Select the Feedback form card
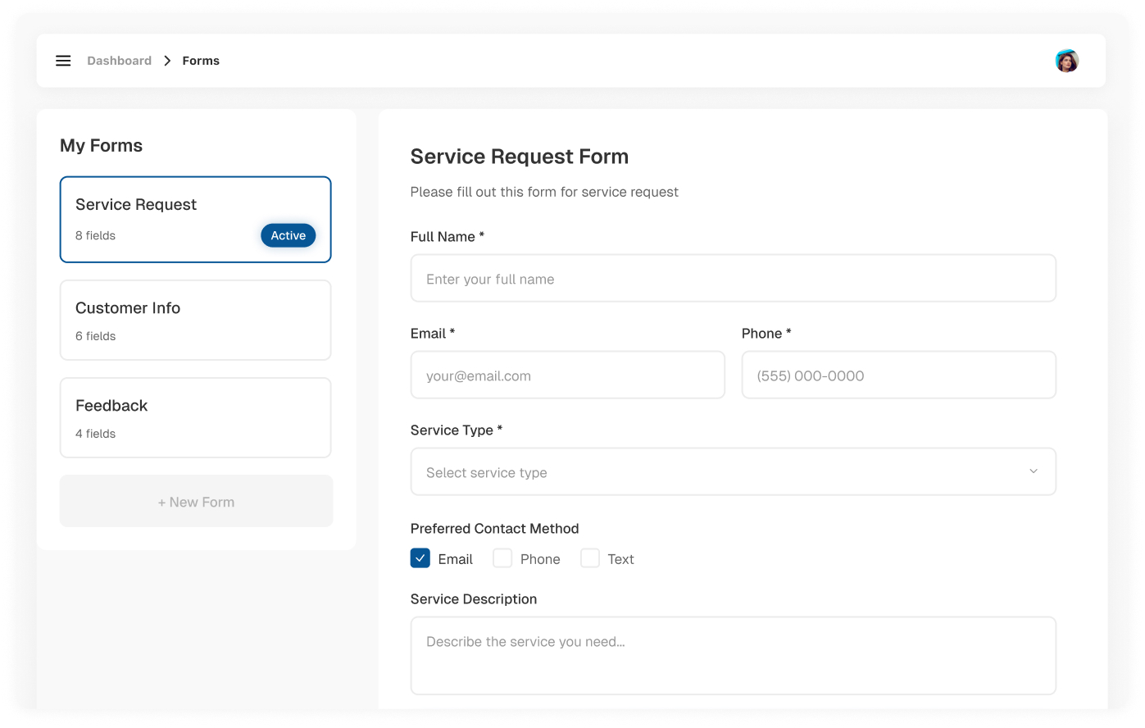1145x728 pixels. tap(195, 417)
